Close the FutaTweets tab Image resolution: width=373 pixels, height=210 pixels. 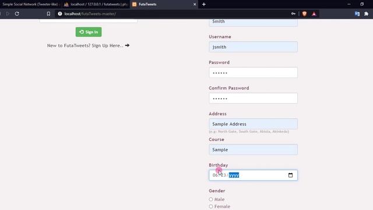(195, 4)
